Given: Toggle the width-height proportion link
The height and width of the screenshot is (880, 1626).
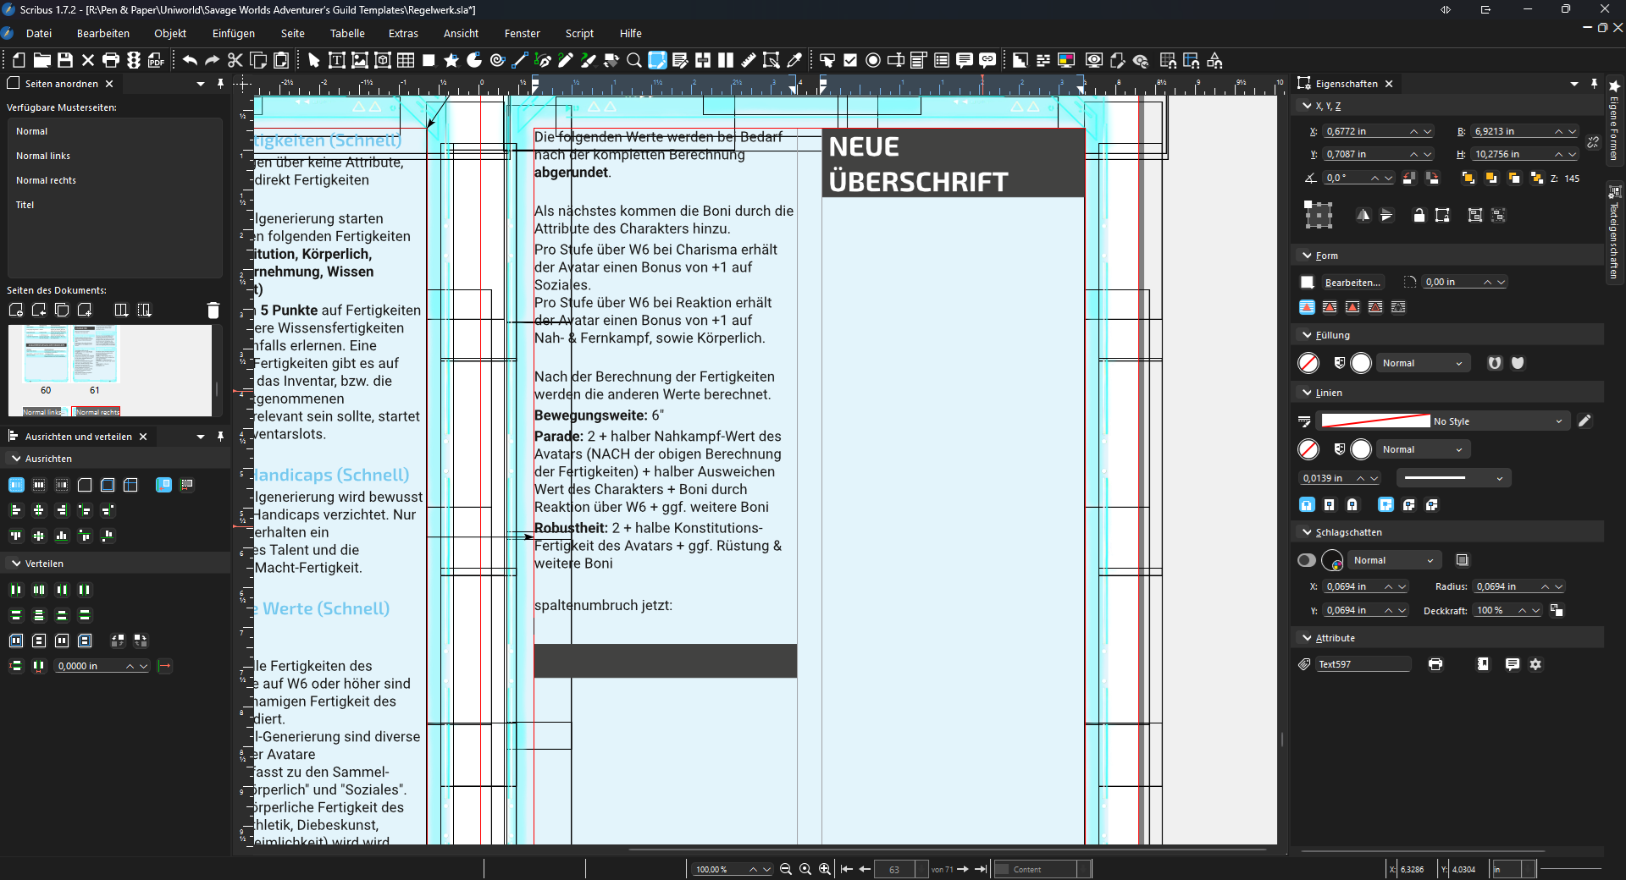Looking at the screenshot, I should pos(1593,142).
